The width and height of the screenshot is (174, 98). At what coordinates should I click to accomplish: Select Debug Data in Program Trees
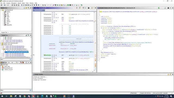(9, 25)
